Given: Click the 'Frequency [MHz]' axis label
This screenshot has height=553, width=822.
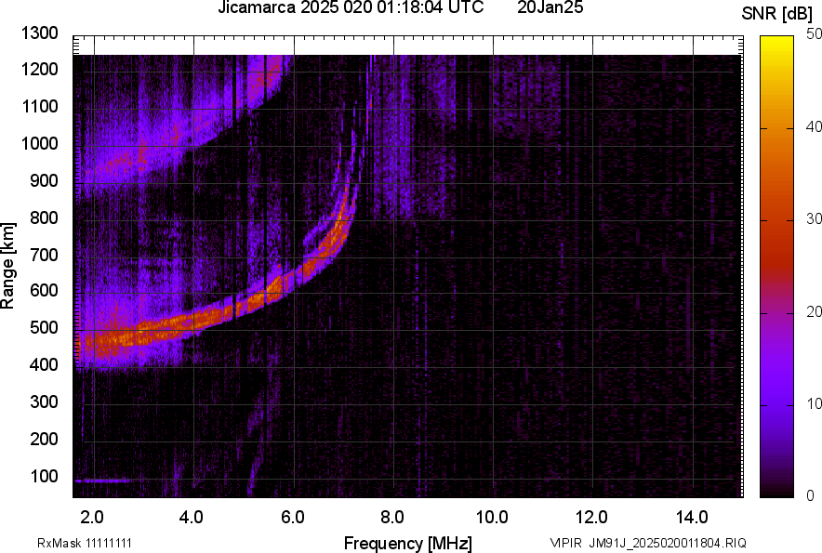Looking at the screenshot, I should tap(408, 543).
